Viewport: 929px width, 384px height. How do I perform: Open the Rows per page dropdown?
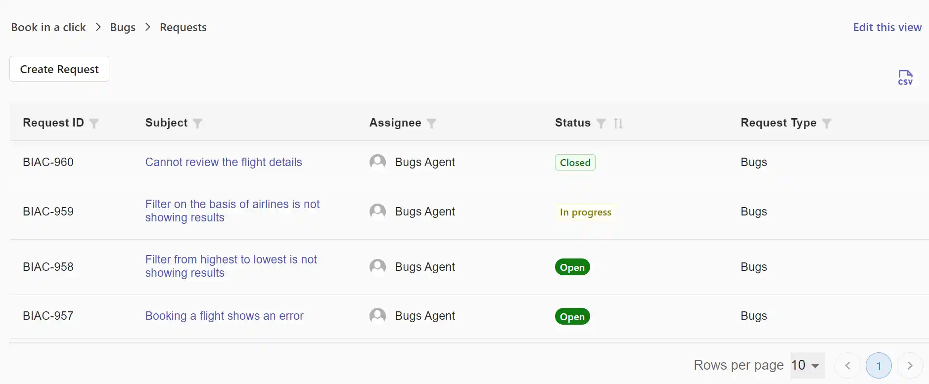coord(807,365)
